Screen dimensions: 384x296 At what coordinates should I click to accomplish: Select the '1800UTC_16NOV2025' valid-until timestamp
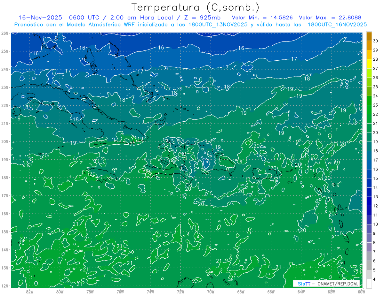[x=337, y=25]
